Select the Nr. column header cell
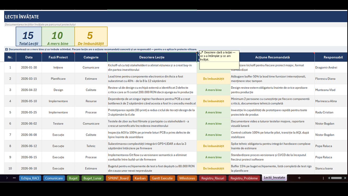The width and height of the screenshot is (348, 196). click(10, 57)
